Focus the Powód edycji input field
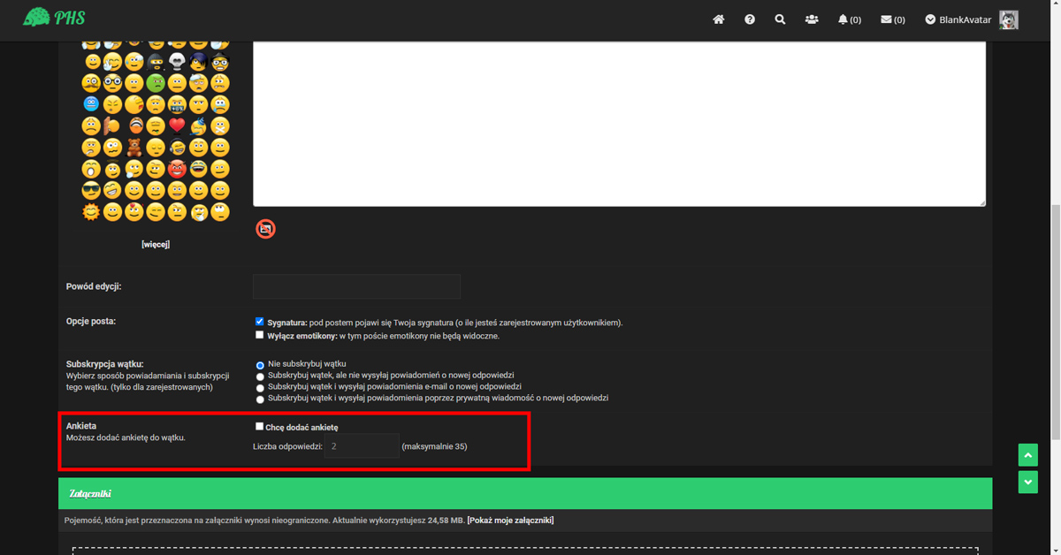Viewport: 1061px width, 555px height. click(356, 286)
